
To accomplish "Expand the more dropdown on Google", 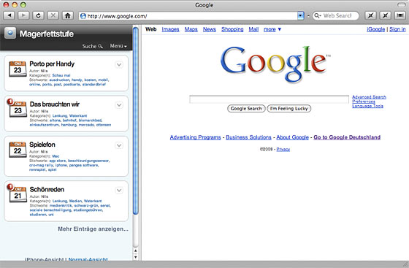I will [x=272, y=29].
